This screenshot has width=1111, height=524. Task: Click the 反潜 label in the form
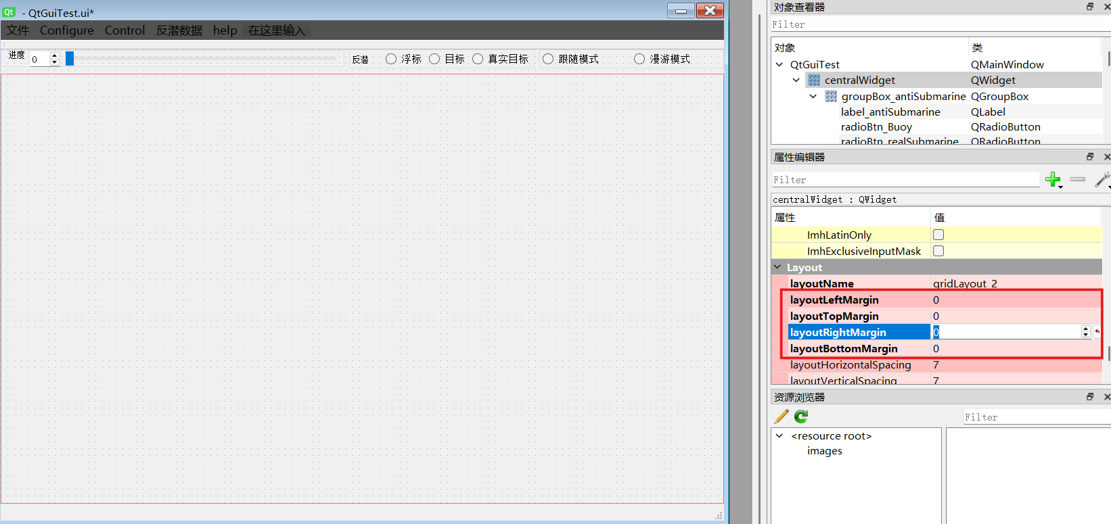360,59
